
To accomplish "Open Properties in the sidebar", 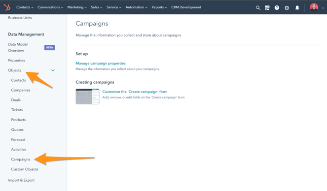I will [x=16, y=61].
